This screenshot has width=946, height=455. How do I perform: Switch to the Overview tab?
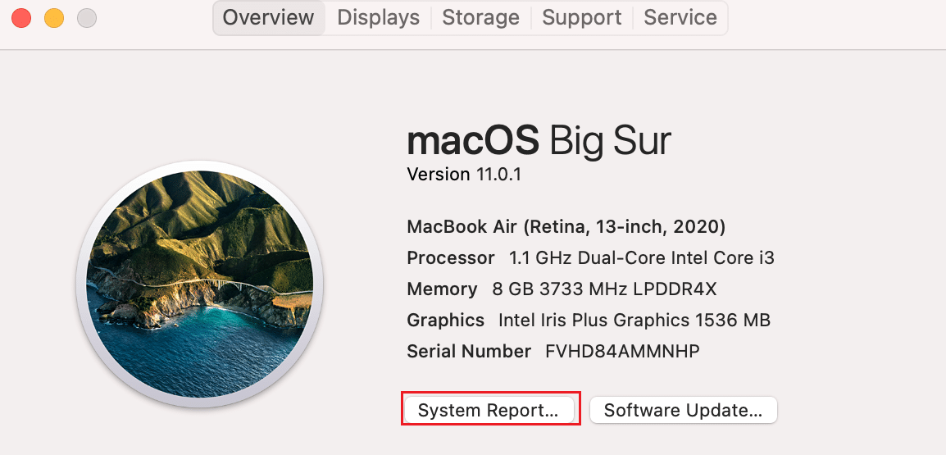coord(268,17)
